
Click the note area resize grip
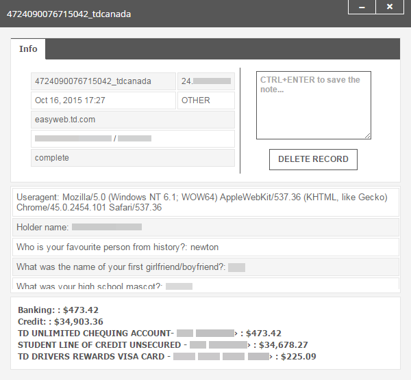[367, 135]
